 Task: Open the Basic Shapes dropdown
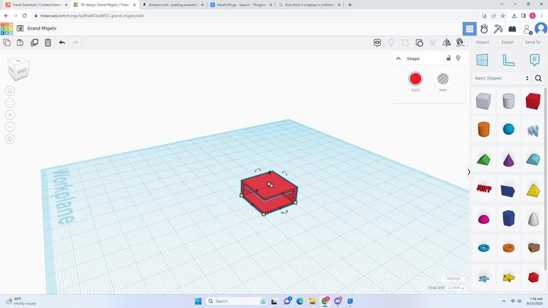(502, 78)
